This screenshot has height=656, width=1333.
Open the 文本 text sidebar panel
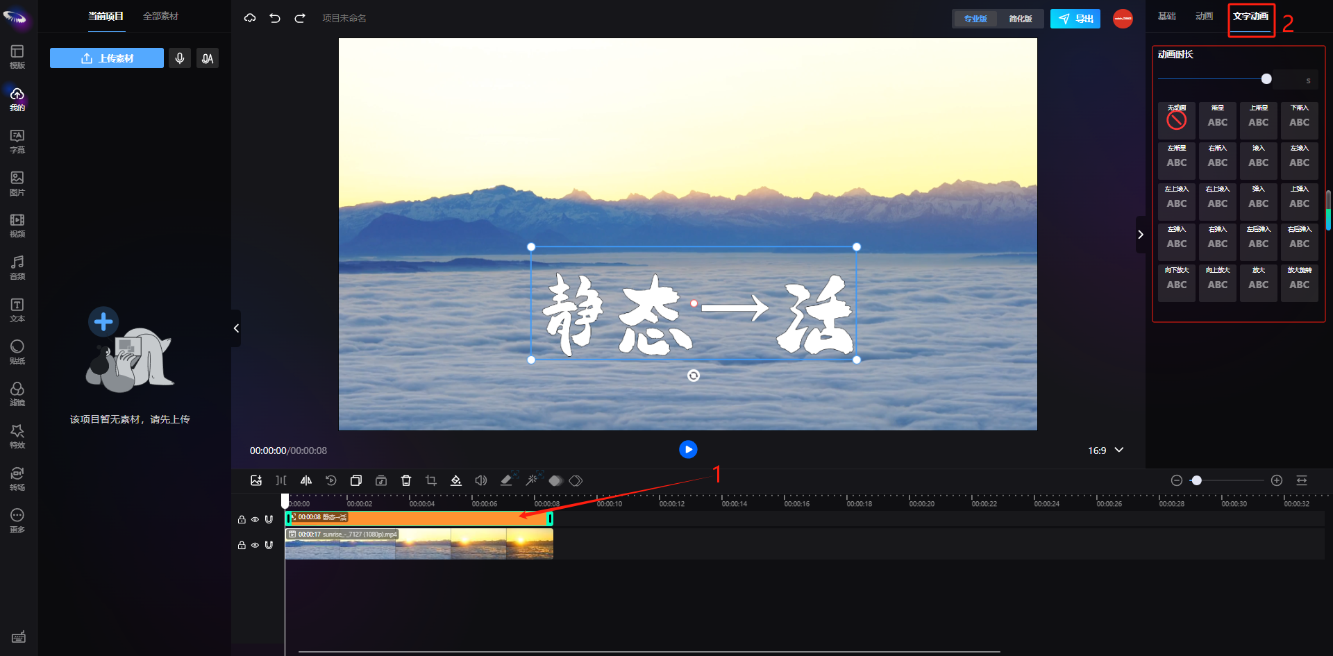17,310
